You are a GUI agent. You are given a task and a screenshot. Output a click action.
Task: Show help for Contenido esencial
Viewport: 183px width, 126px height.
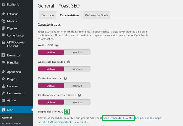coord(65,79)
